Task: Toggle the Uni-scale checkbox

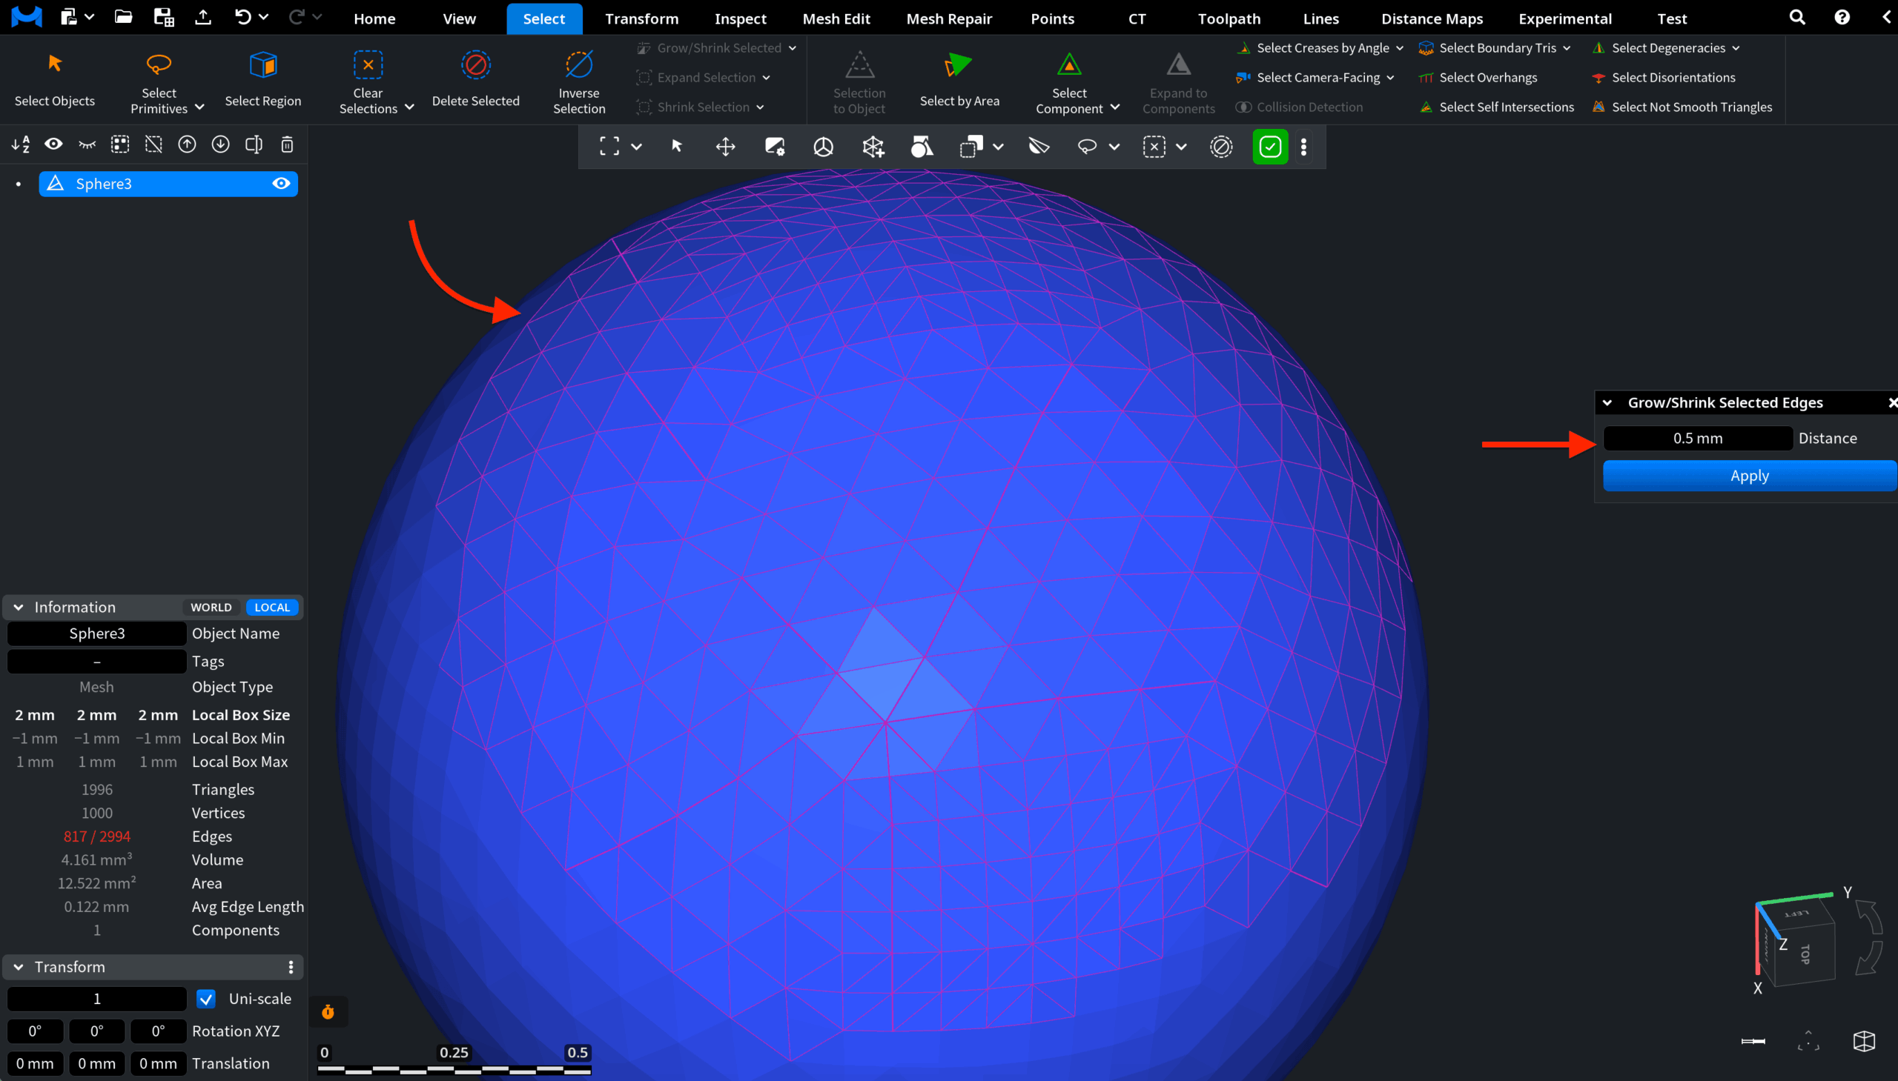Action: 206,999
